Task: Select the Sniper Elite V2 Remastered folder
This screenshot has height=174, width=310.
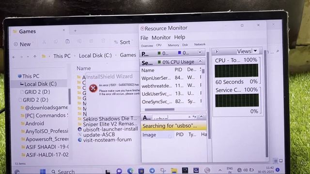Action: (x=108, y=124)
